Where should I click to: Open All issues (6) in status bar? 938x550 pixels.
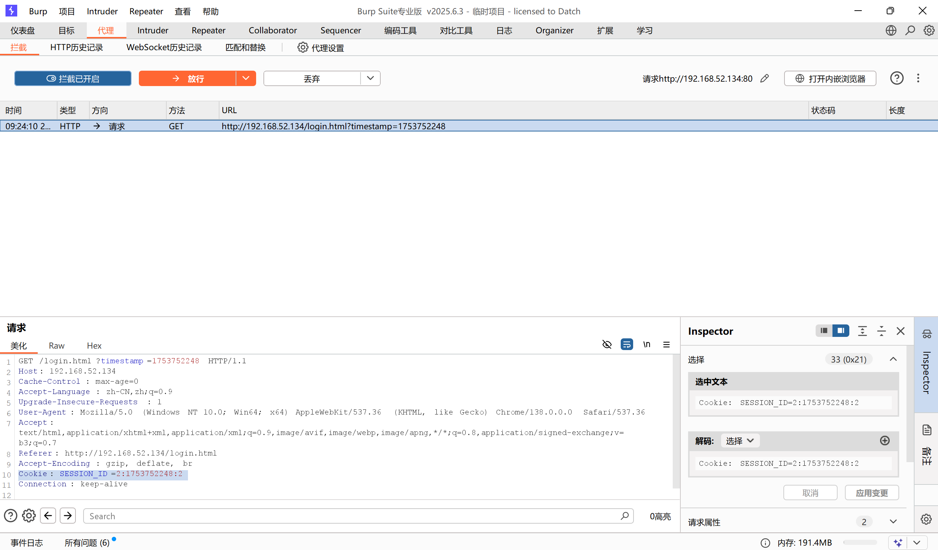pyautogui.click(x=87, y=543)
